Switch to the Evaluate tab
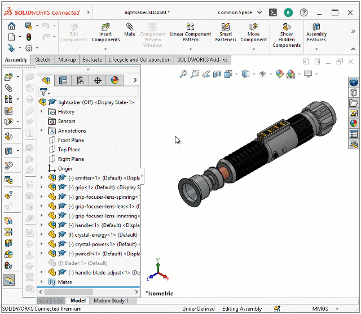 (x=93, y=60)
